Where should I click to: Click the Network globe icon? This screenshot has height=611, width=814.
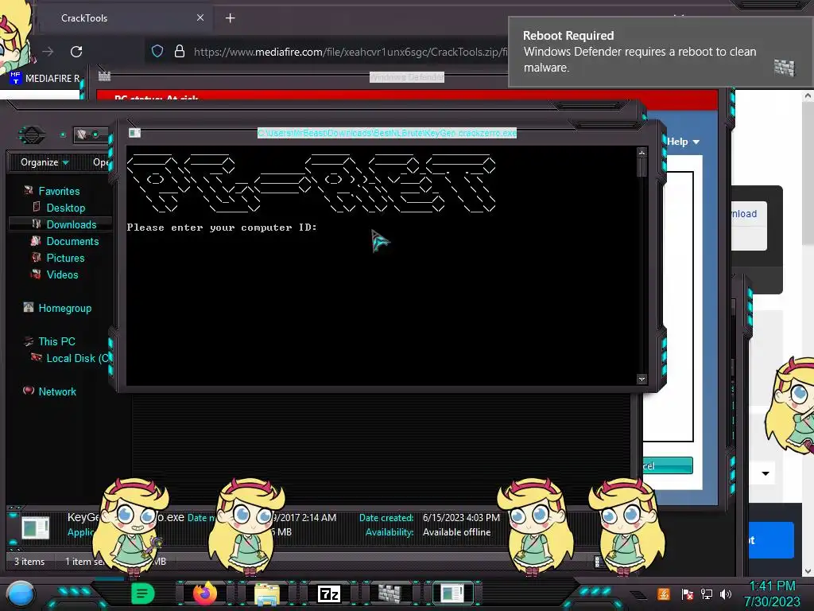coord(29,390)
